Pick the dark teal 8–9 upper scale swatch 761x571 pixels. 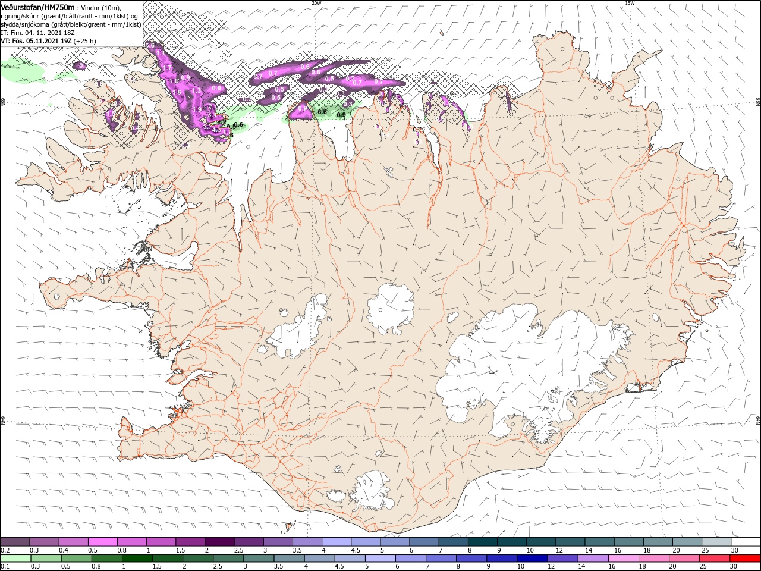[x=483, y=541]
